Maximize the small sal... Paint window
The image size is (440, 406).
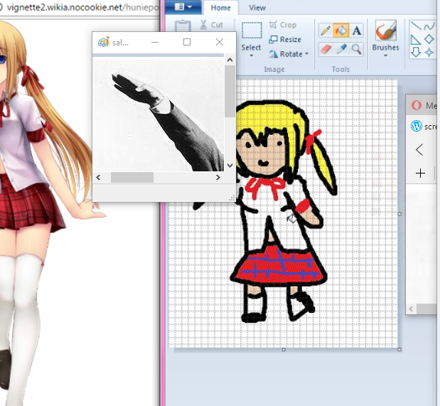pos(187,42)
